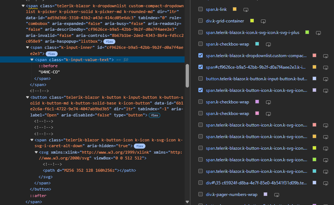Click the div.k-pager-numbers-wrap element label
Viewport: 334px width, 205px height.
coord(232,195)
